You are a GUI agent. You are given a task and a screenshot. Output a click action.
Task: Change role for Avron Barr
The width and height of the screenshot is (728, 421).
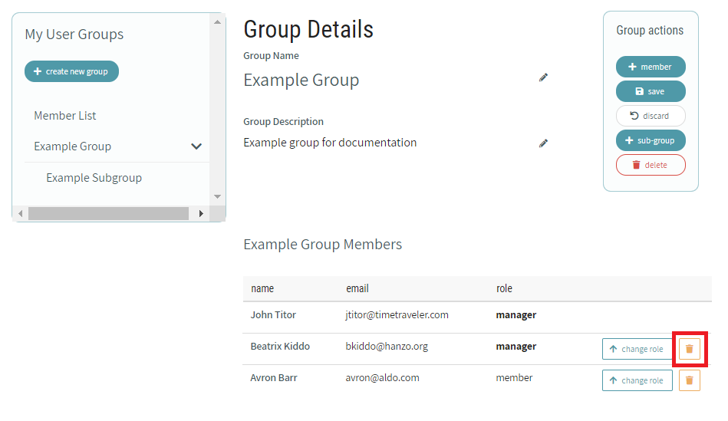click(x=637, y=380)
